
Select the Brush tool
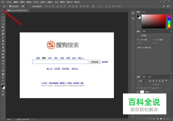(3, 37)
